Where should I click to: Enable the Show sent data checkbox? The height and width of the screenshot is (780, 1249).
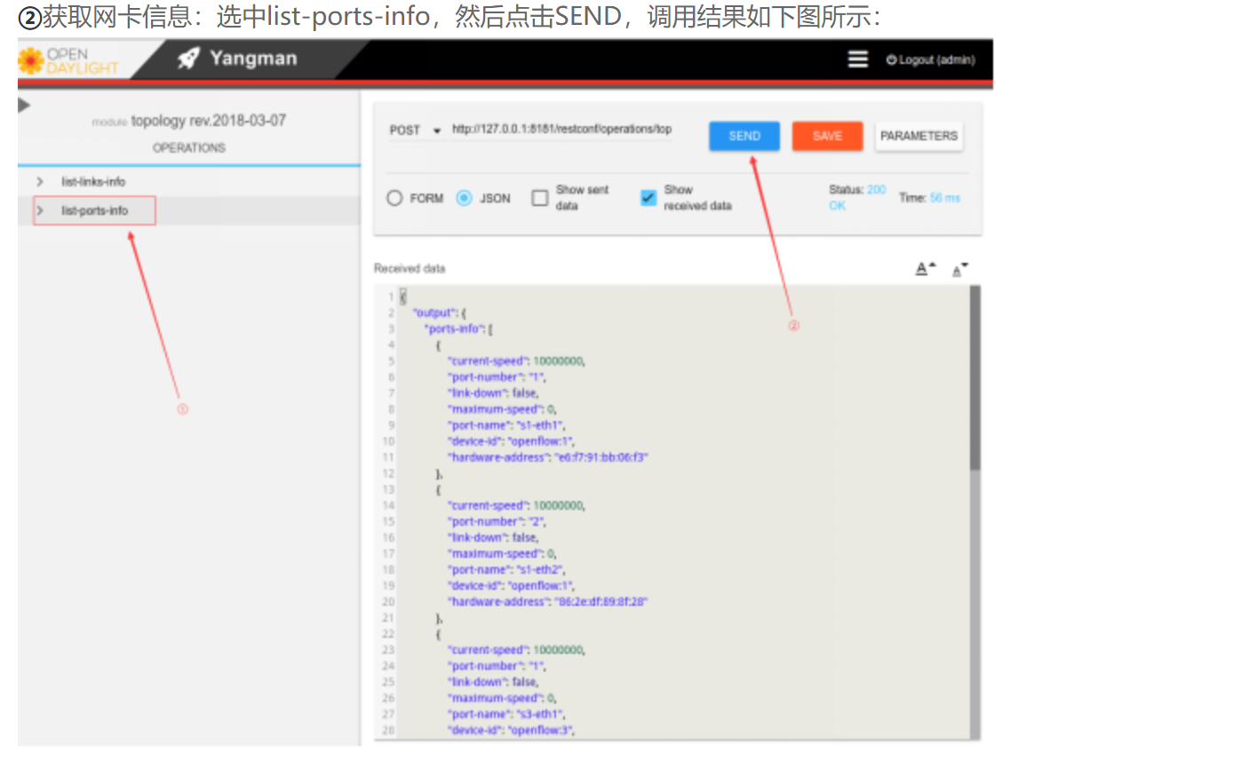click(539, 197)
